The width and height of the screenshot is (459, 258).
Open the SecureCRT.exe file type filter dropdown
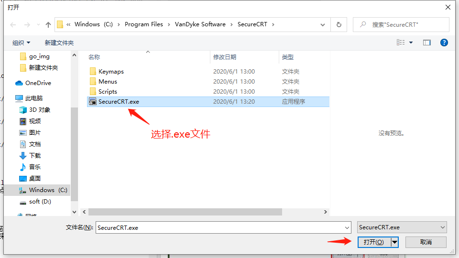click(x=402, y=227)
